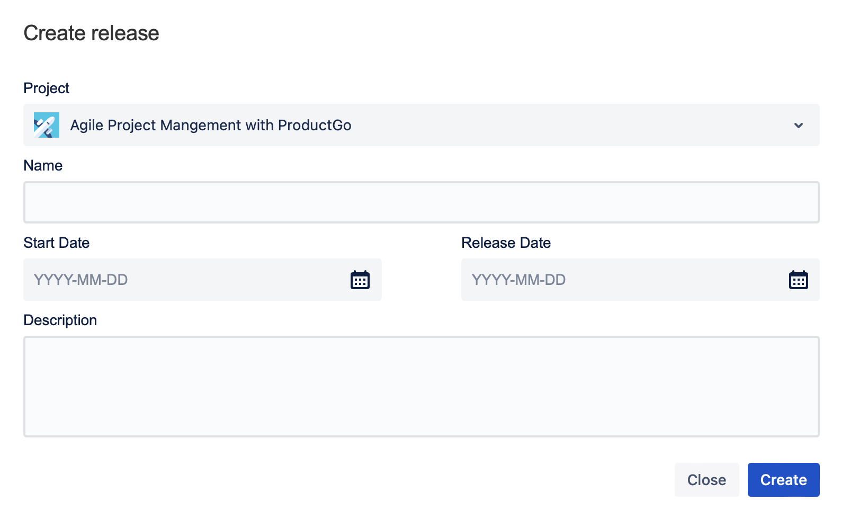
Task: Click the Release Date label
Action: point(506,243)
